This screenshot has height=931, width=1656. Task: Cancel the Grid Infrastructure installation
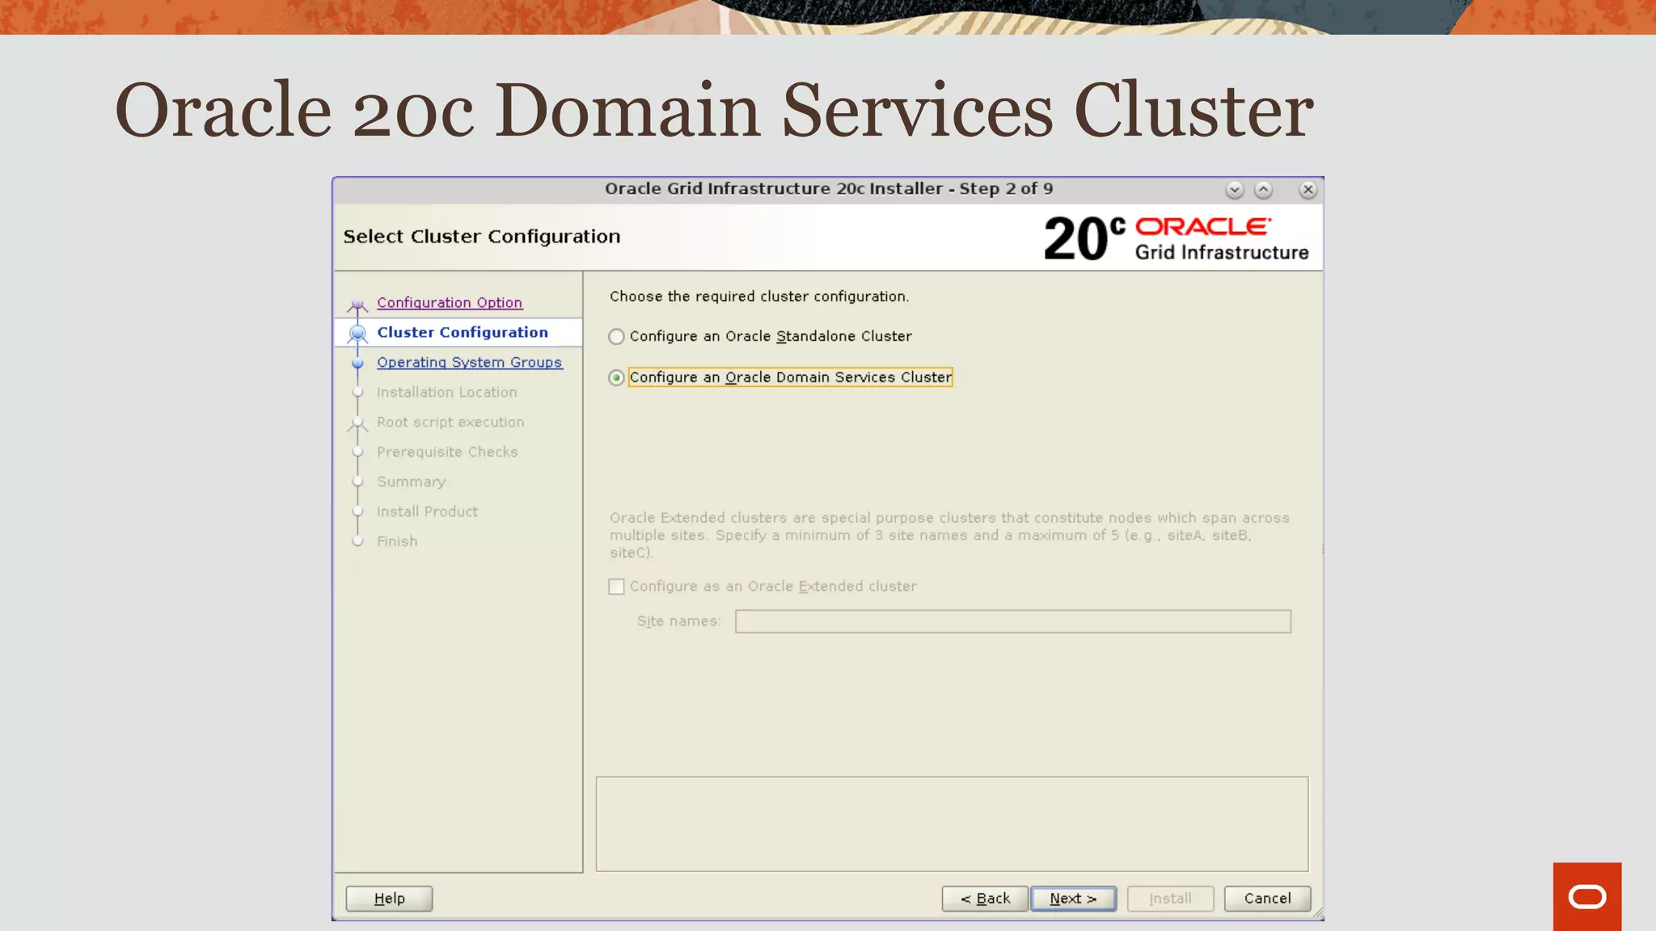click(1267, 899)
